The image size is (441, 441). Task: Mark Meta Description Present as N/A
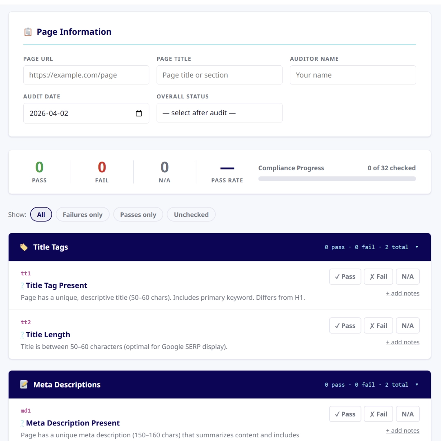(408, 414)
